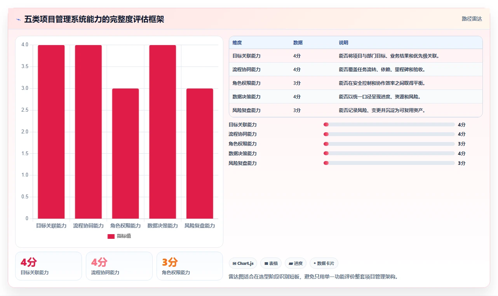The image size is (498, 296).
Task: Click the 角色权限能力 bar in chart
Action: point(125,154)
